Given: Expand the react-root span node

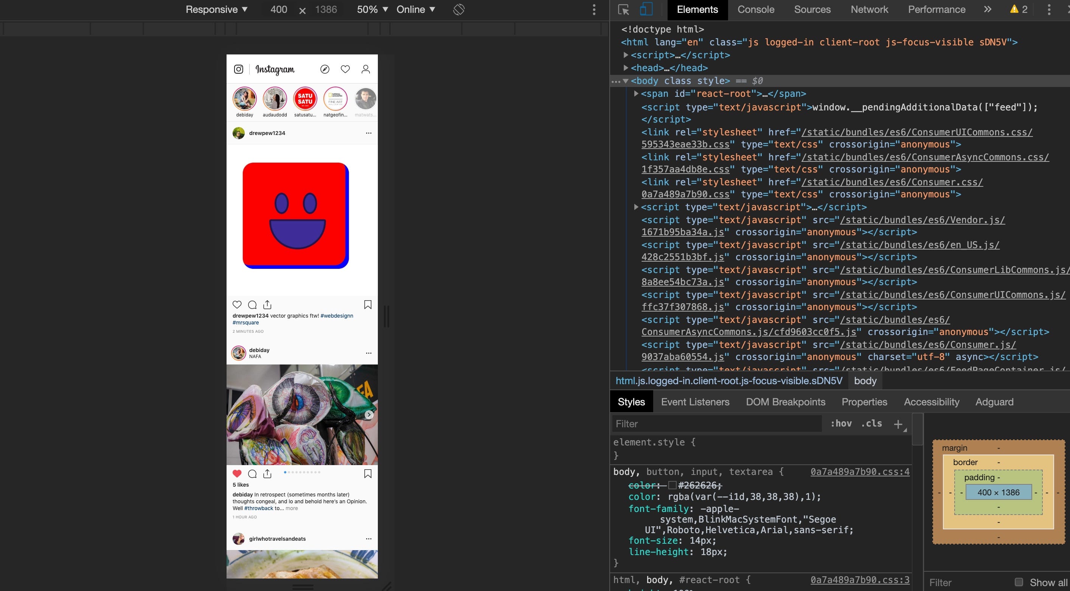Looking at the screenshot, I should tap(636, 93).
